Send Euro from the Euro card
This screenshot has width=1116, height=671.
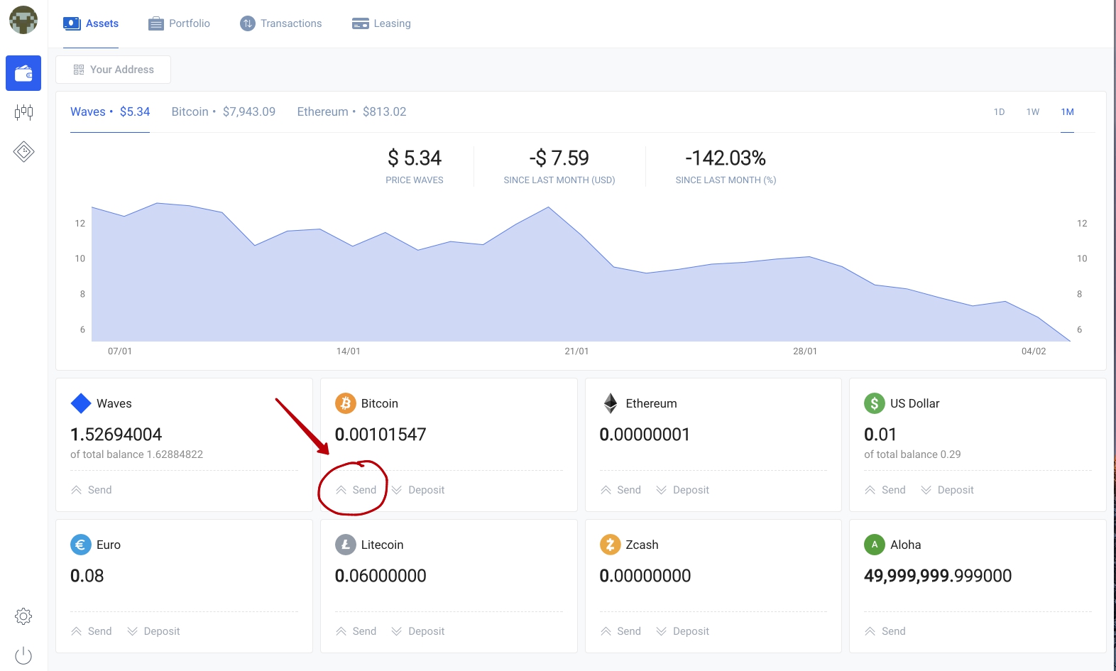tap(92, 631)
